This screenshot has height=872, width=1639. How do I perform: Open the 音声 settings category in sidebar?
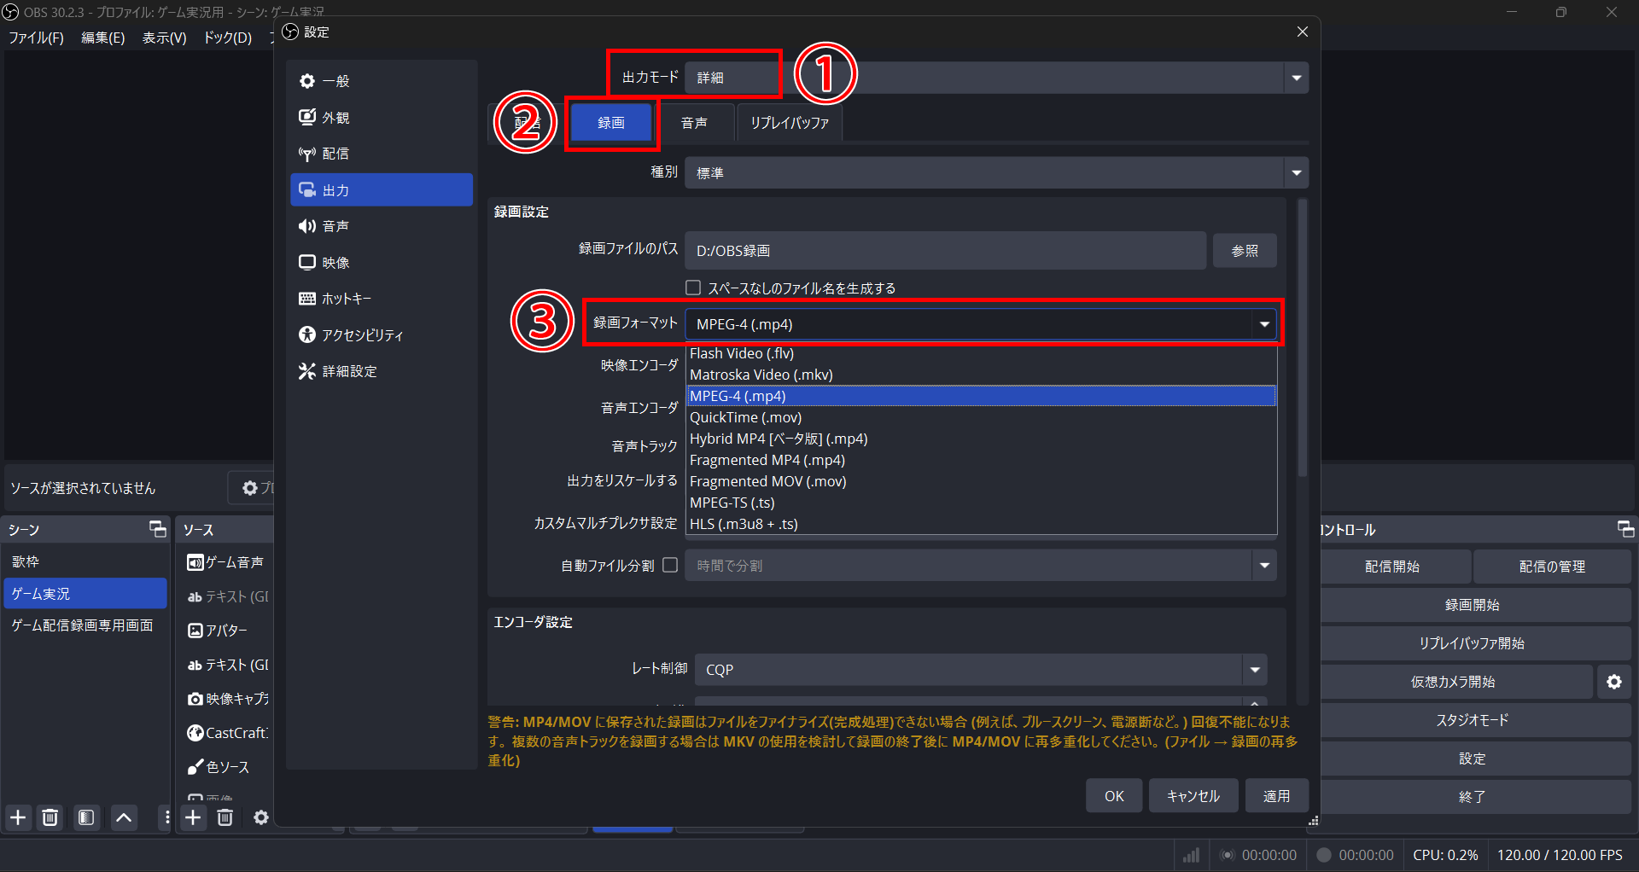tap(382, 226)
